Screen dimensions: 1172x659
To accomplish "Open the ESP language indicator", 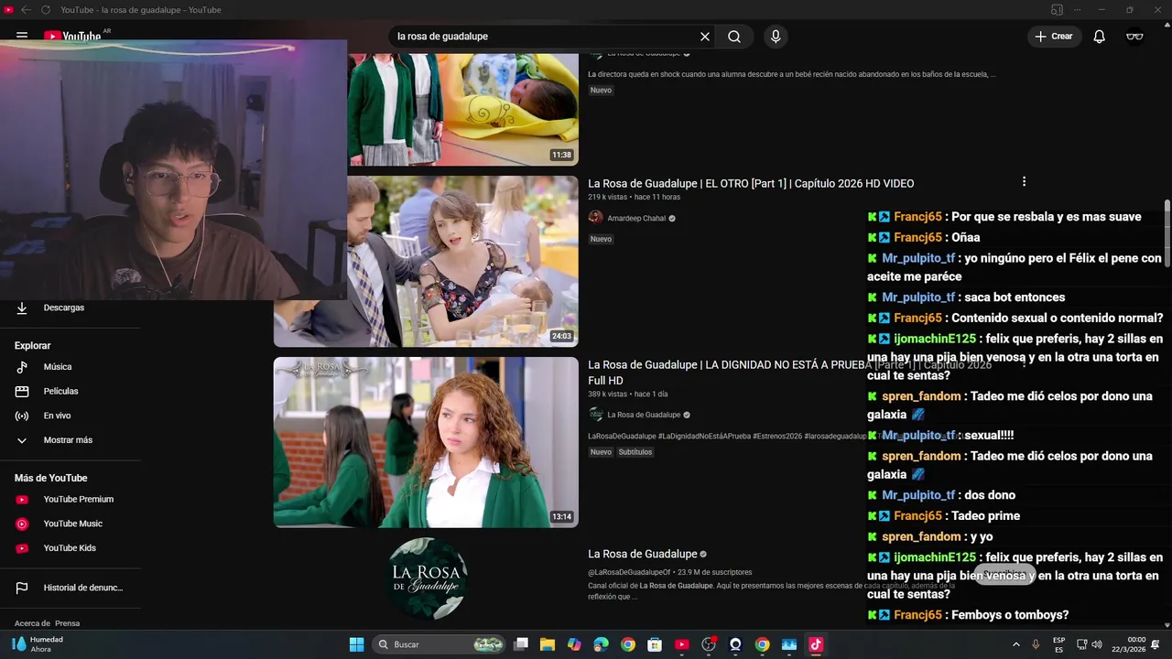I will (x=1058, y=644).
